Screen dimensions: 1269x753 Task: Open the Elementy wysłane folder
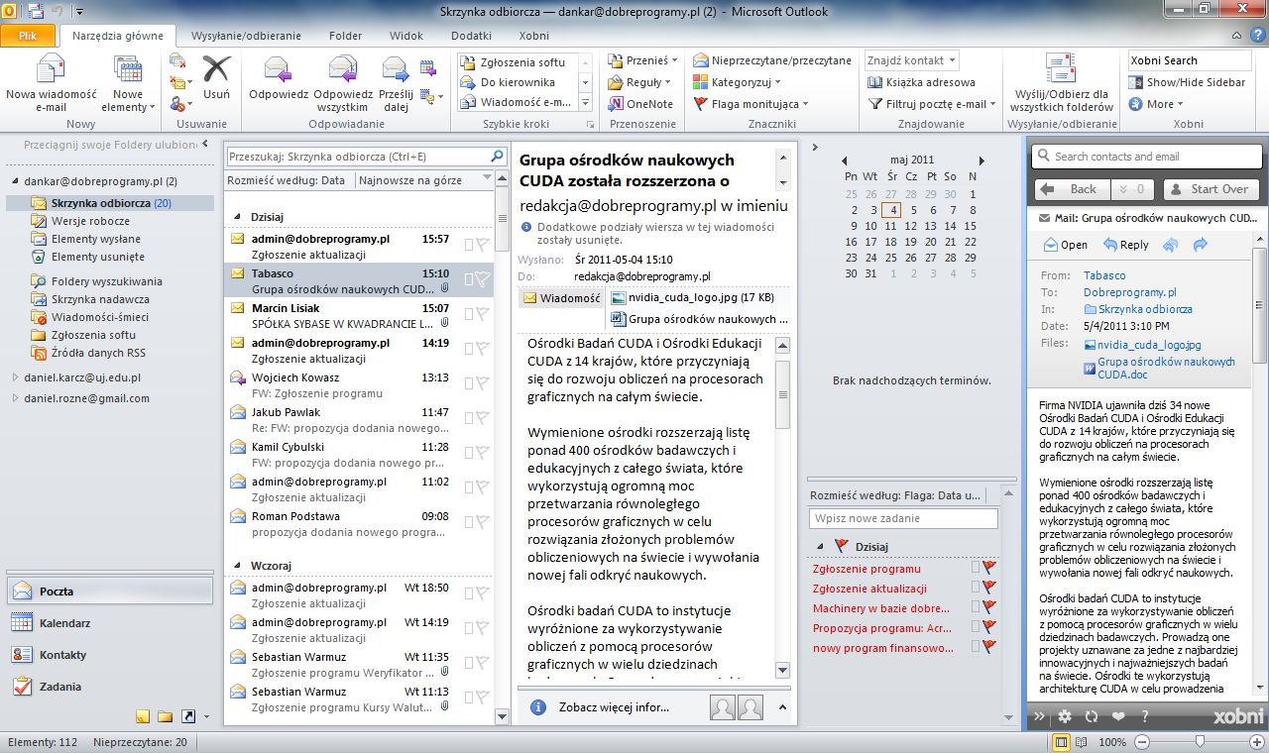click(x=96, y=239)
